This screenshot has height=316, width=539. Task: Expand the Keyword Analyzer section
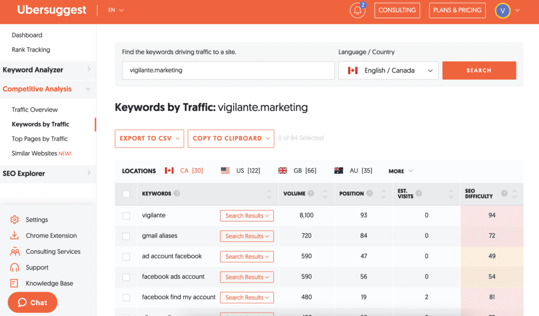(48, 70)
